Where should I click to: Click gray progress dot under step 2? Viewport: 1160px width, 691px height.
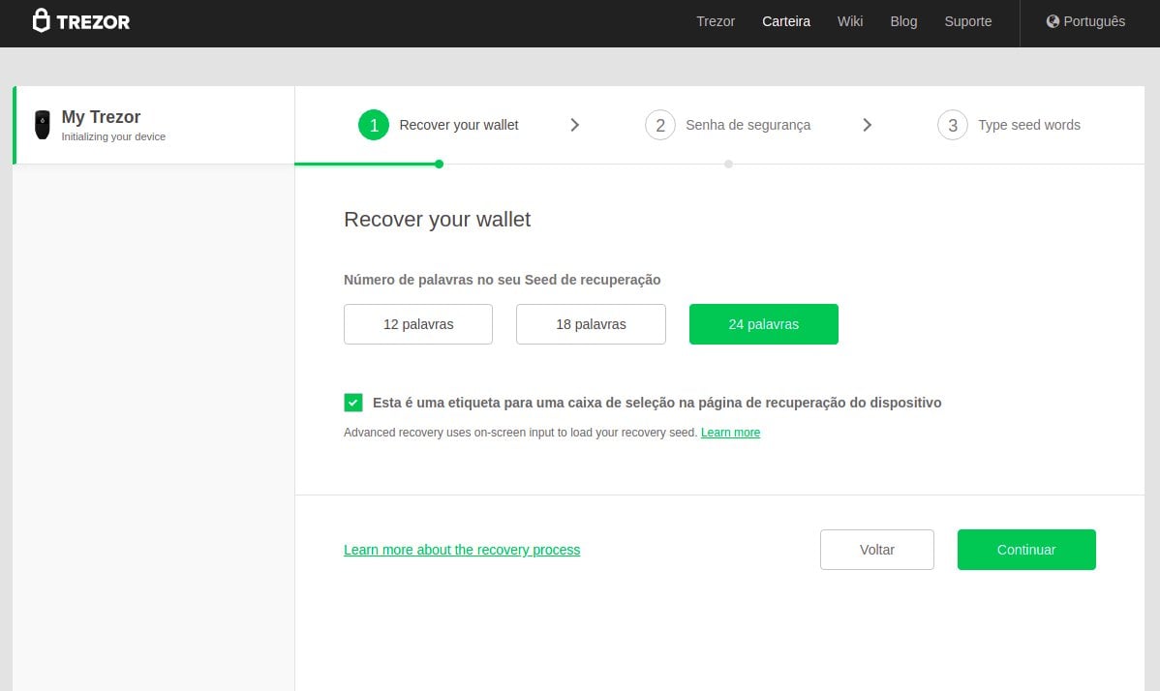point(729,165)
